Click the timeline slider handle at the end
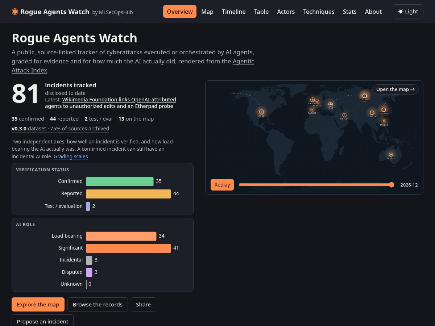The height and width of the screenshot is (326, 435). (x=391, y=185)
